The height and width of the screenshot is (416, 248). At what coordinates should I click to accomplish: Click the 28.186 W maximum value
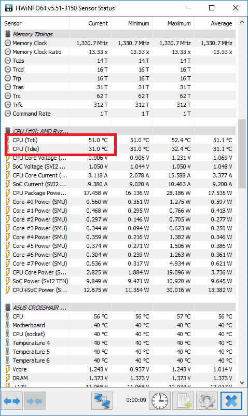(178, 193)
